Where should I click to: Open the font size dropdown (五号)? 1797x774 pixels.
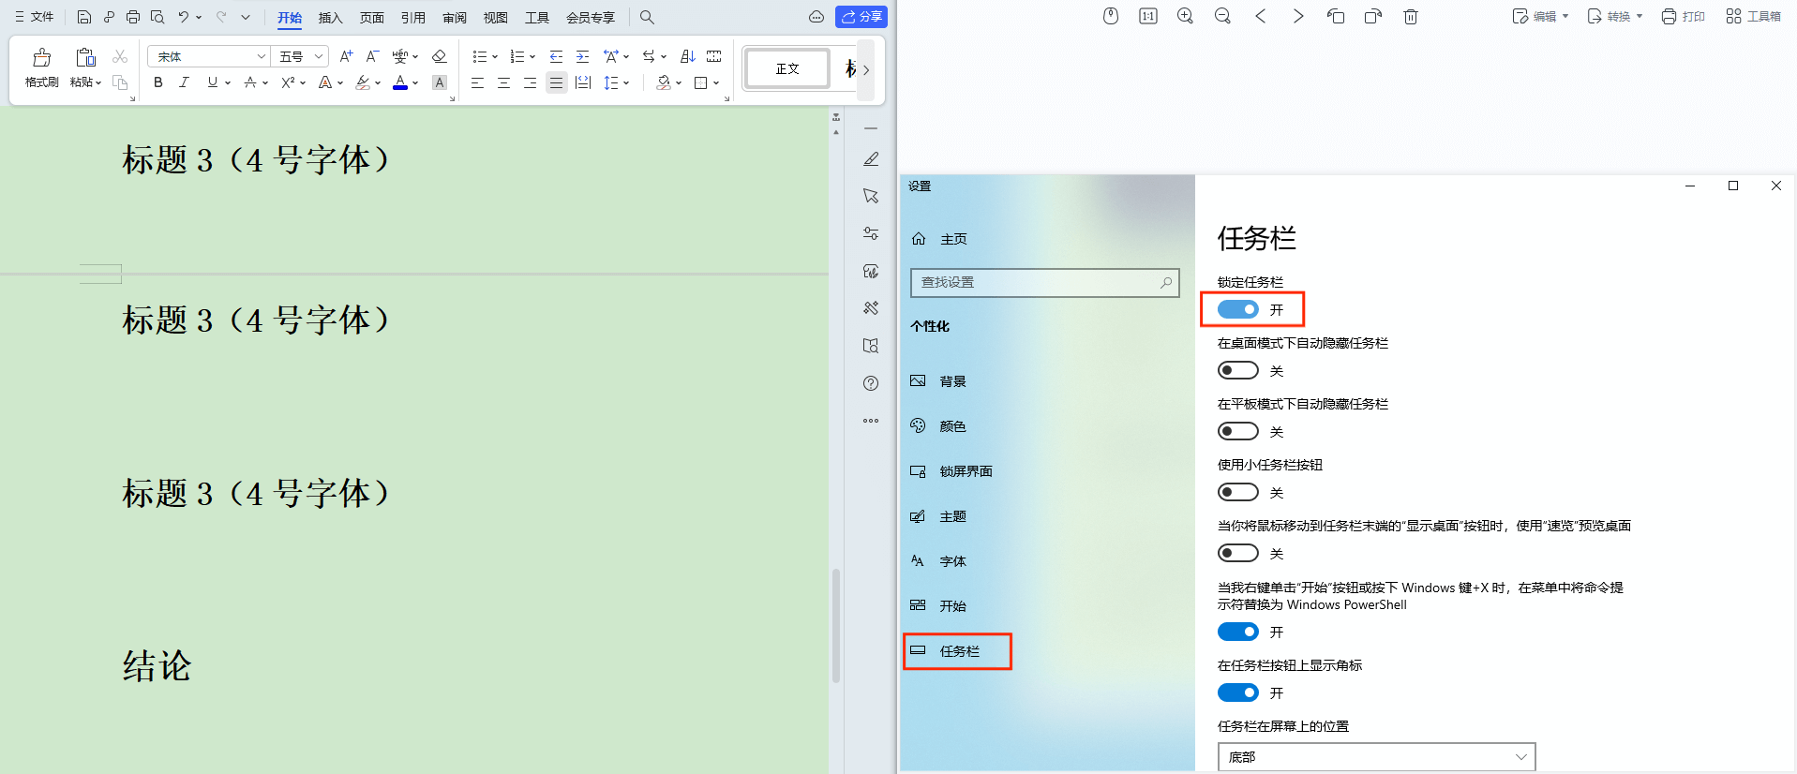319,56
